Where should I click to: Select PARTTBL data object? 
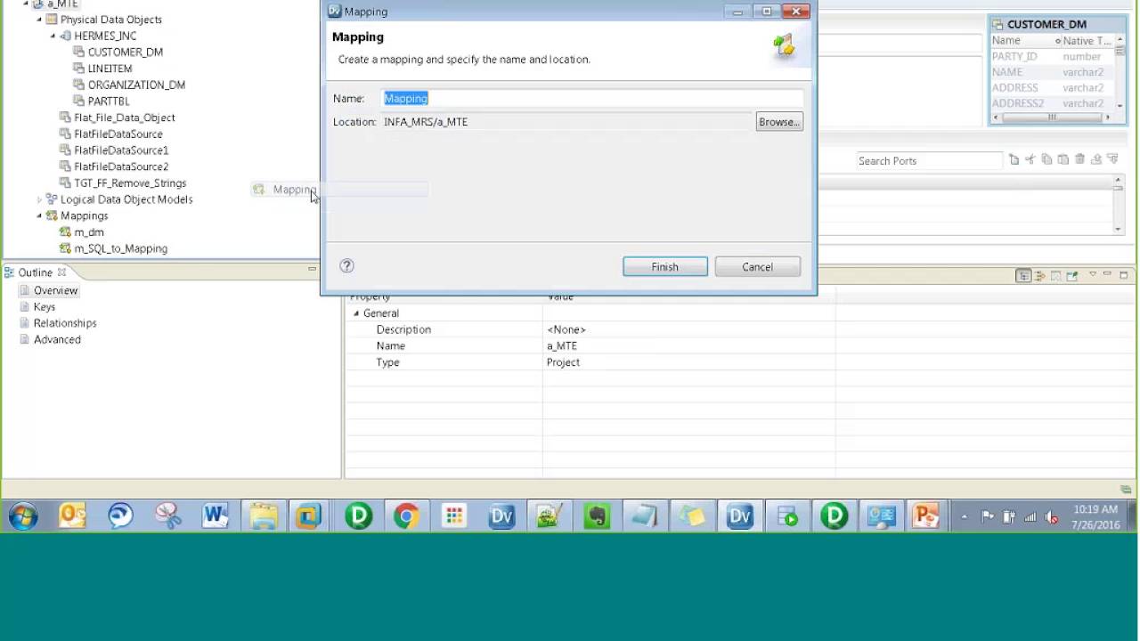(x=109, y=101)
